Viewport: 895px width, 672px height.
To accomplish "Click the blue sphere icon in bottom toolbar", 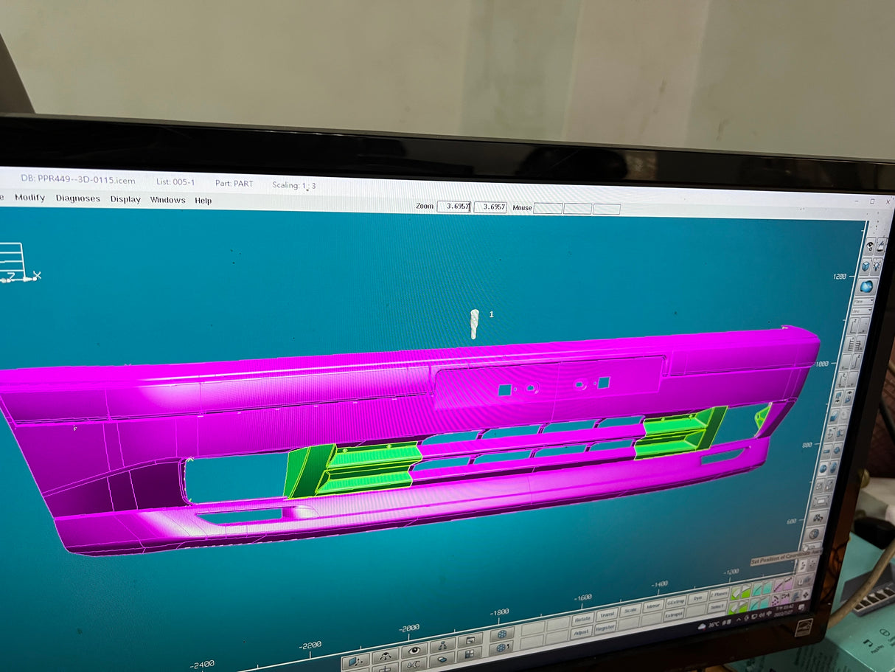I will pyautogui.click(x=502, y=634).
